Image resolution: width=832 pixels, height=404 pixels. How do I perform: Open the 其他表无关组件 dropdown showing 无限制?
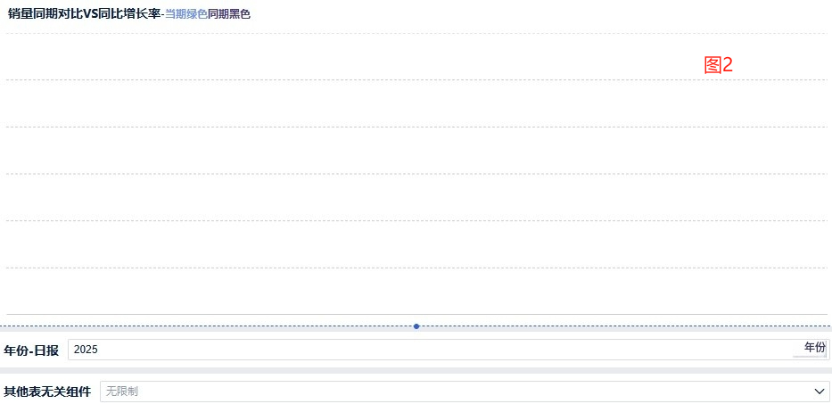(465, 392)
